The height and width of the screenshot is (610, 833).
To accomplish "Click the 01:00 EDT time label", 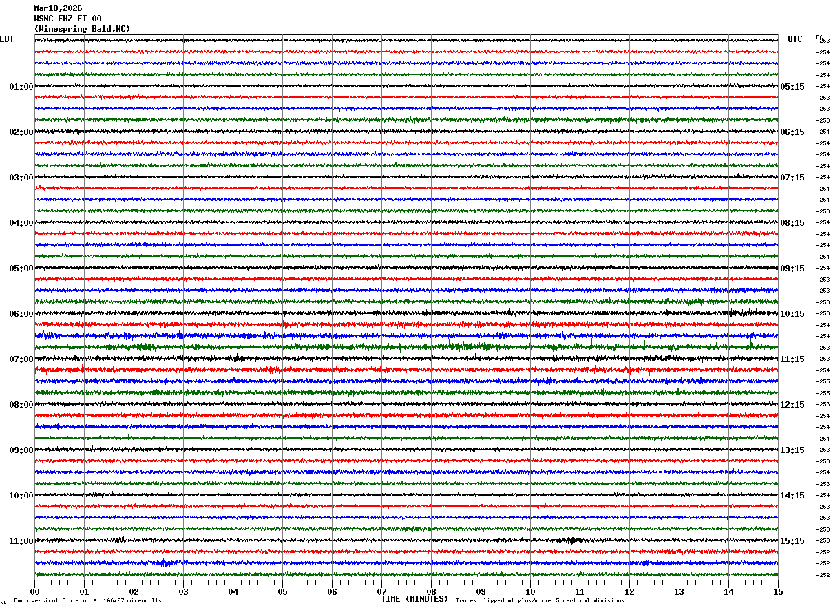I will point(21,87).
